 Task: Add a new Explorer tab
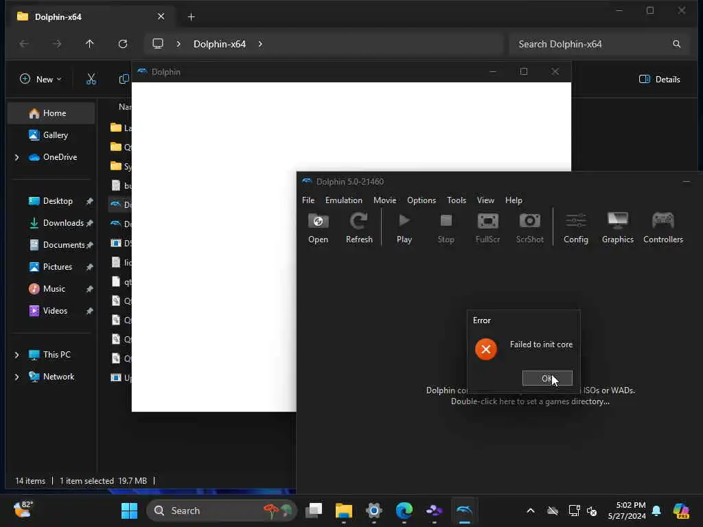point(191,17)
